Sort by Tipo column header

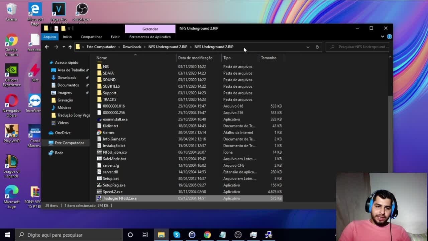tap(227, 58)
